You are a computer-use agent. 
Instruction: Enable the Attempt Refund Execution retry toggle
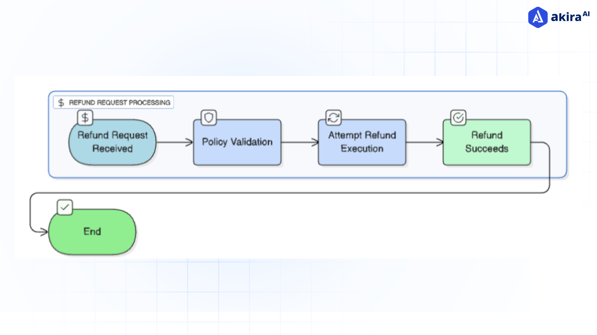click(x=333, y=118)
